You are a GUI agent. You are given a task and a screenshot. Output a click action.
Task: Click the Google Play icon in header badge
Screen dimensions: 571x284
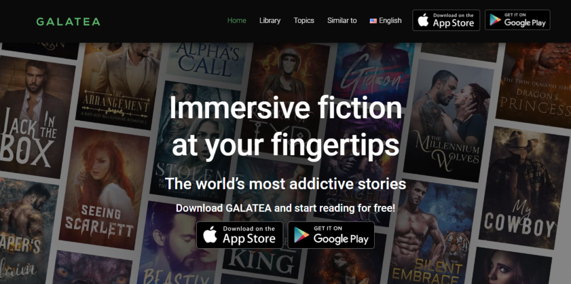(x=495, y=20)
